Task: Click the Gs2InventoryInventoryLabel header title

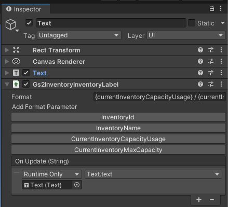Action: point(75,85)
